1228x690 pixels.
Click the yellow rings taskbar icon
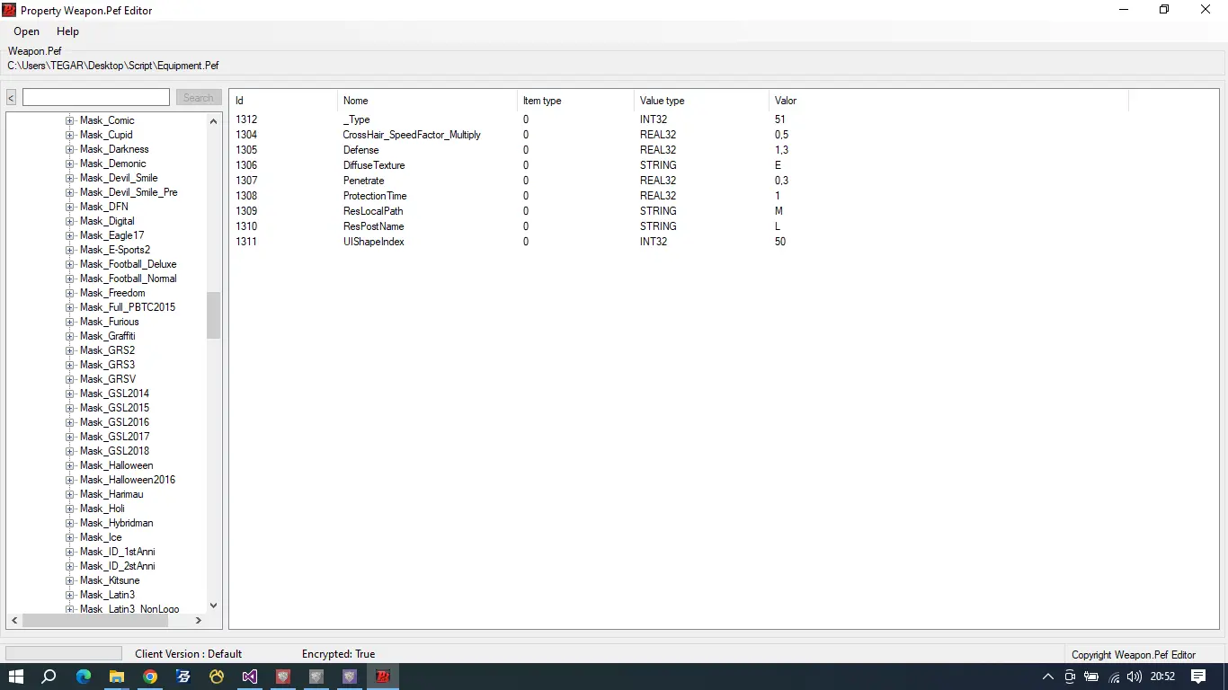pyautogui.click(x=217, y=677)
